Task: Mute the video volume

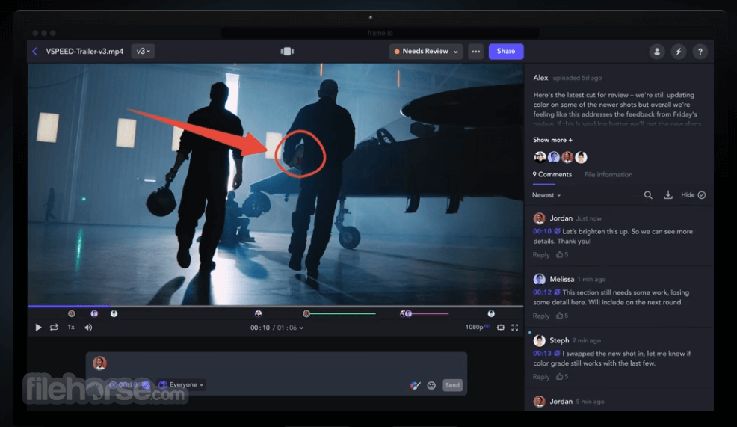Action: coord(88,328)
